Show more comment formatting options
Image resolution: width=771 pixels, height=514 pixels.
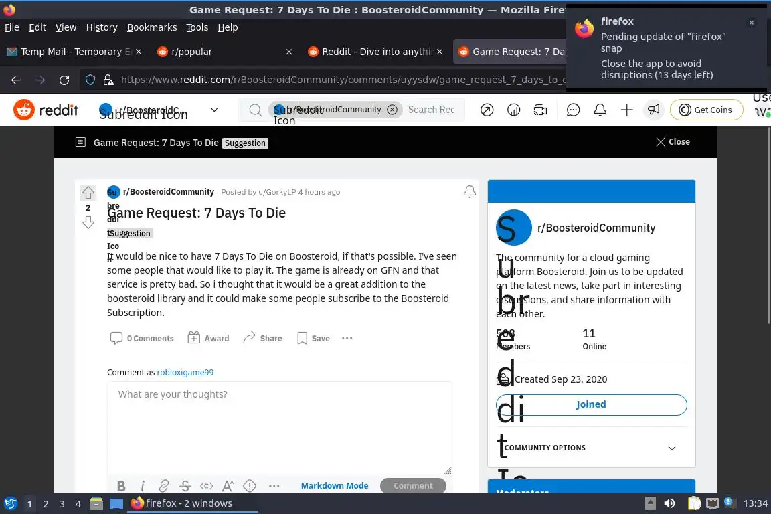[x=274, y=486]
